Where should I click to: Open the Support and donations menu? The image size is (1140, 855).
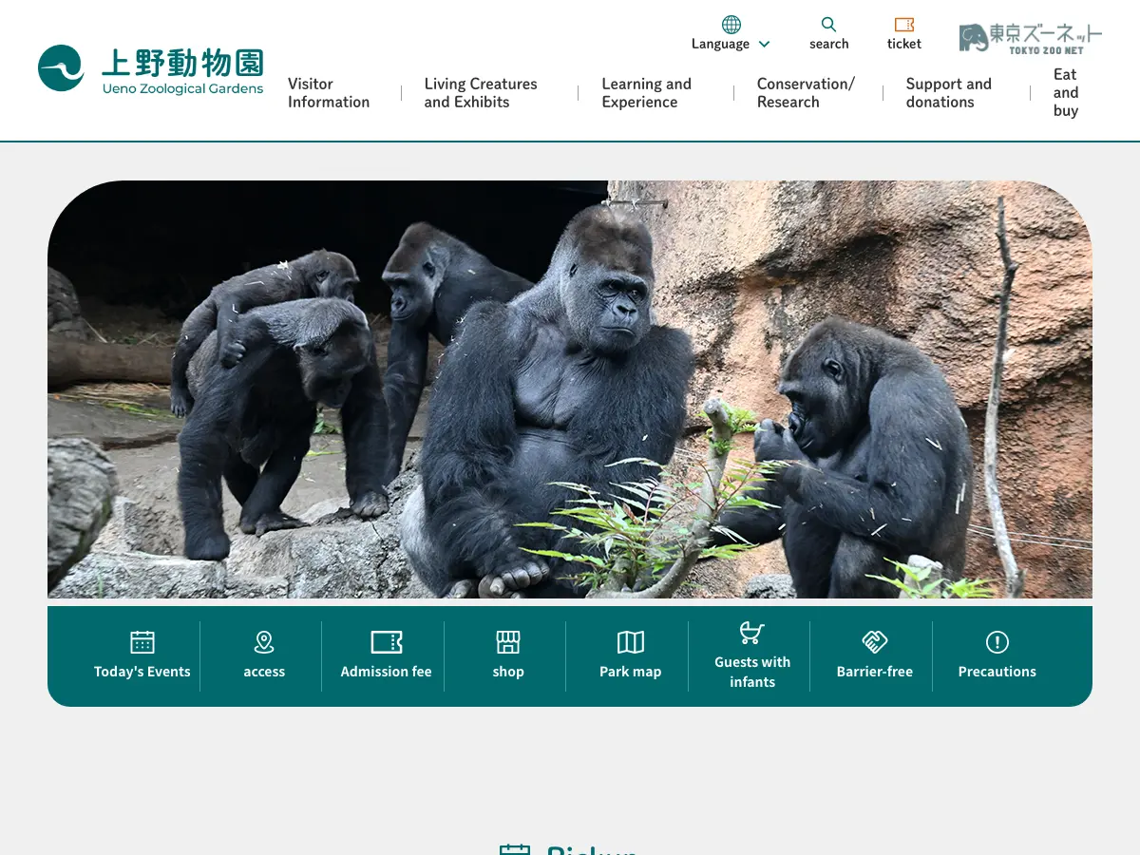coord(949,93)
